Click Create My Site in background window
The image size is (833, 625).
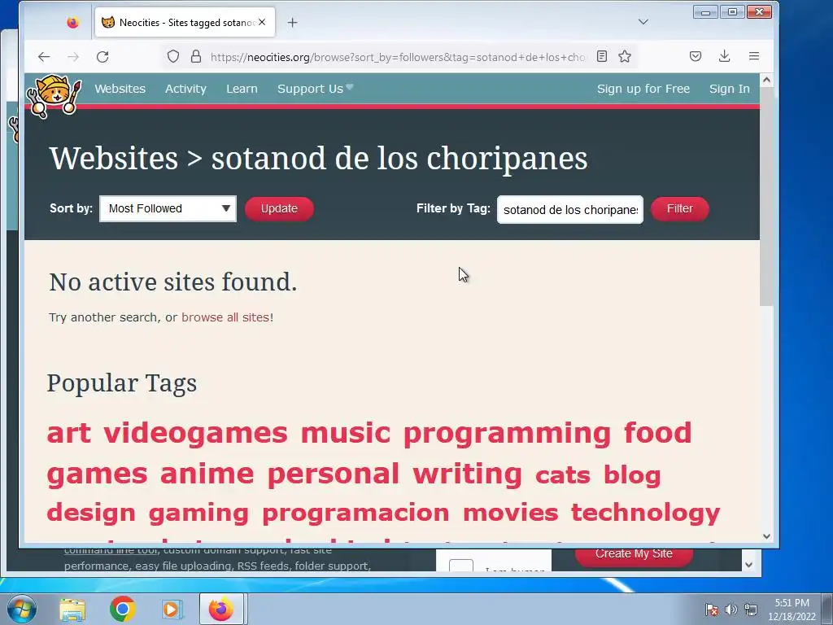coord(634,553)
